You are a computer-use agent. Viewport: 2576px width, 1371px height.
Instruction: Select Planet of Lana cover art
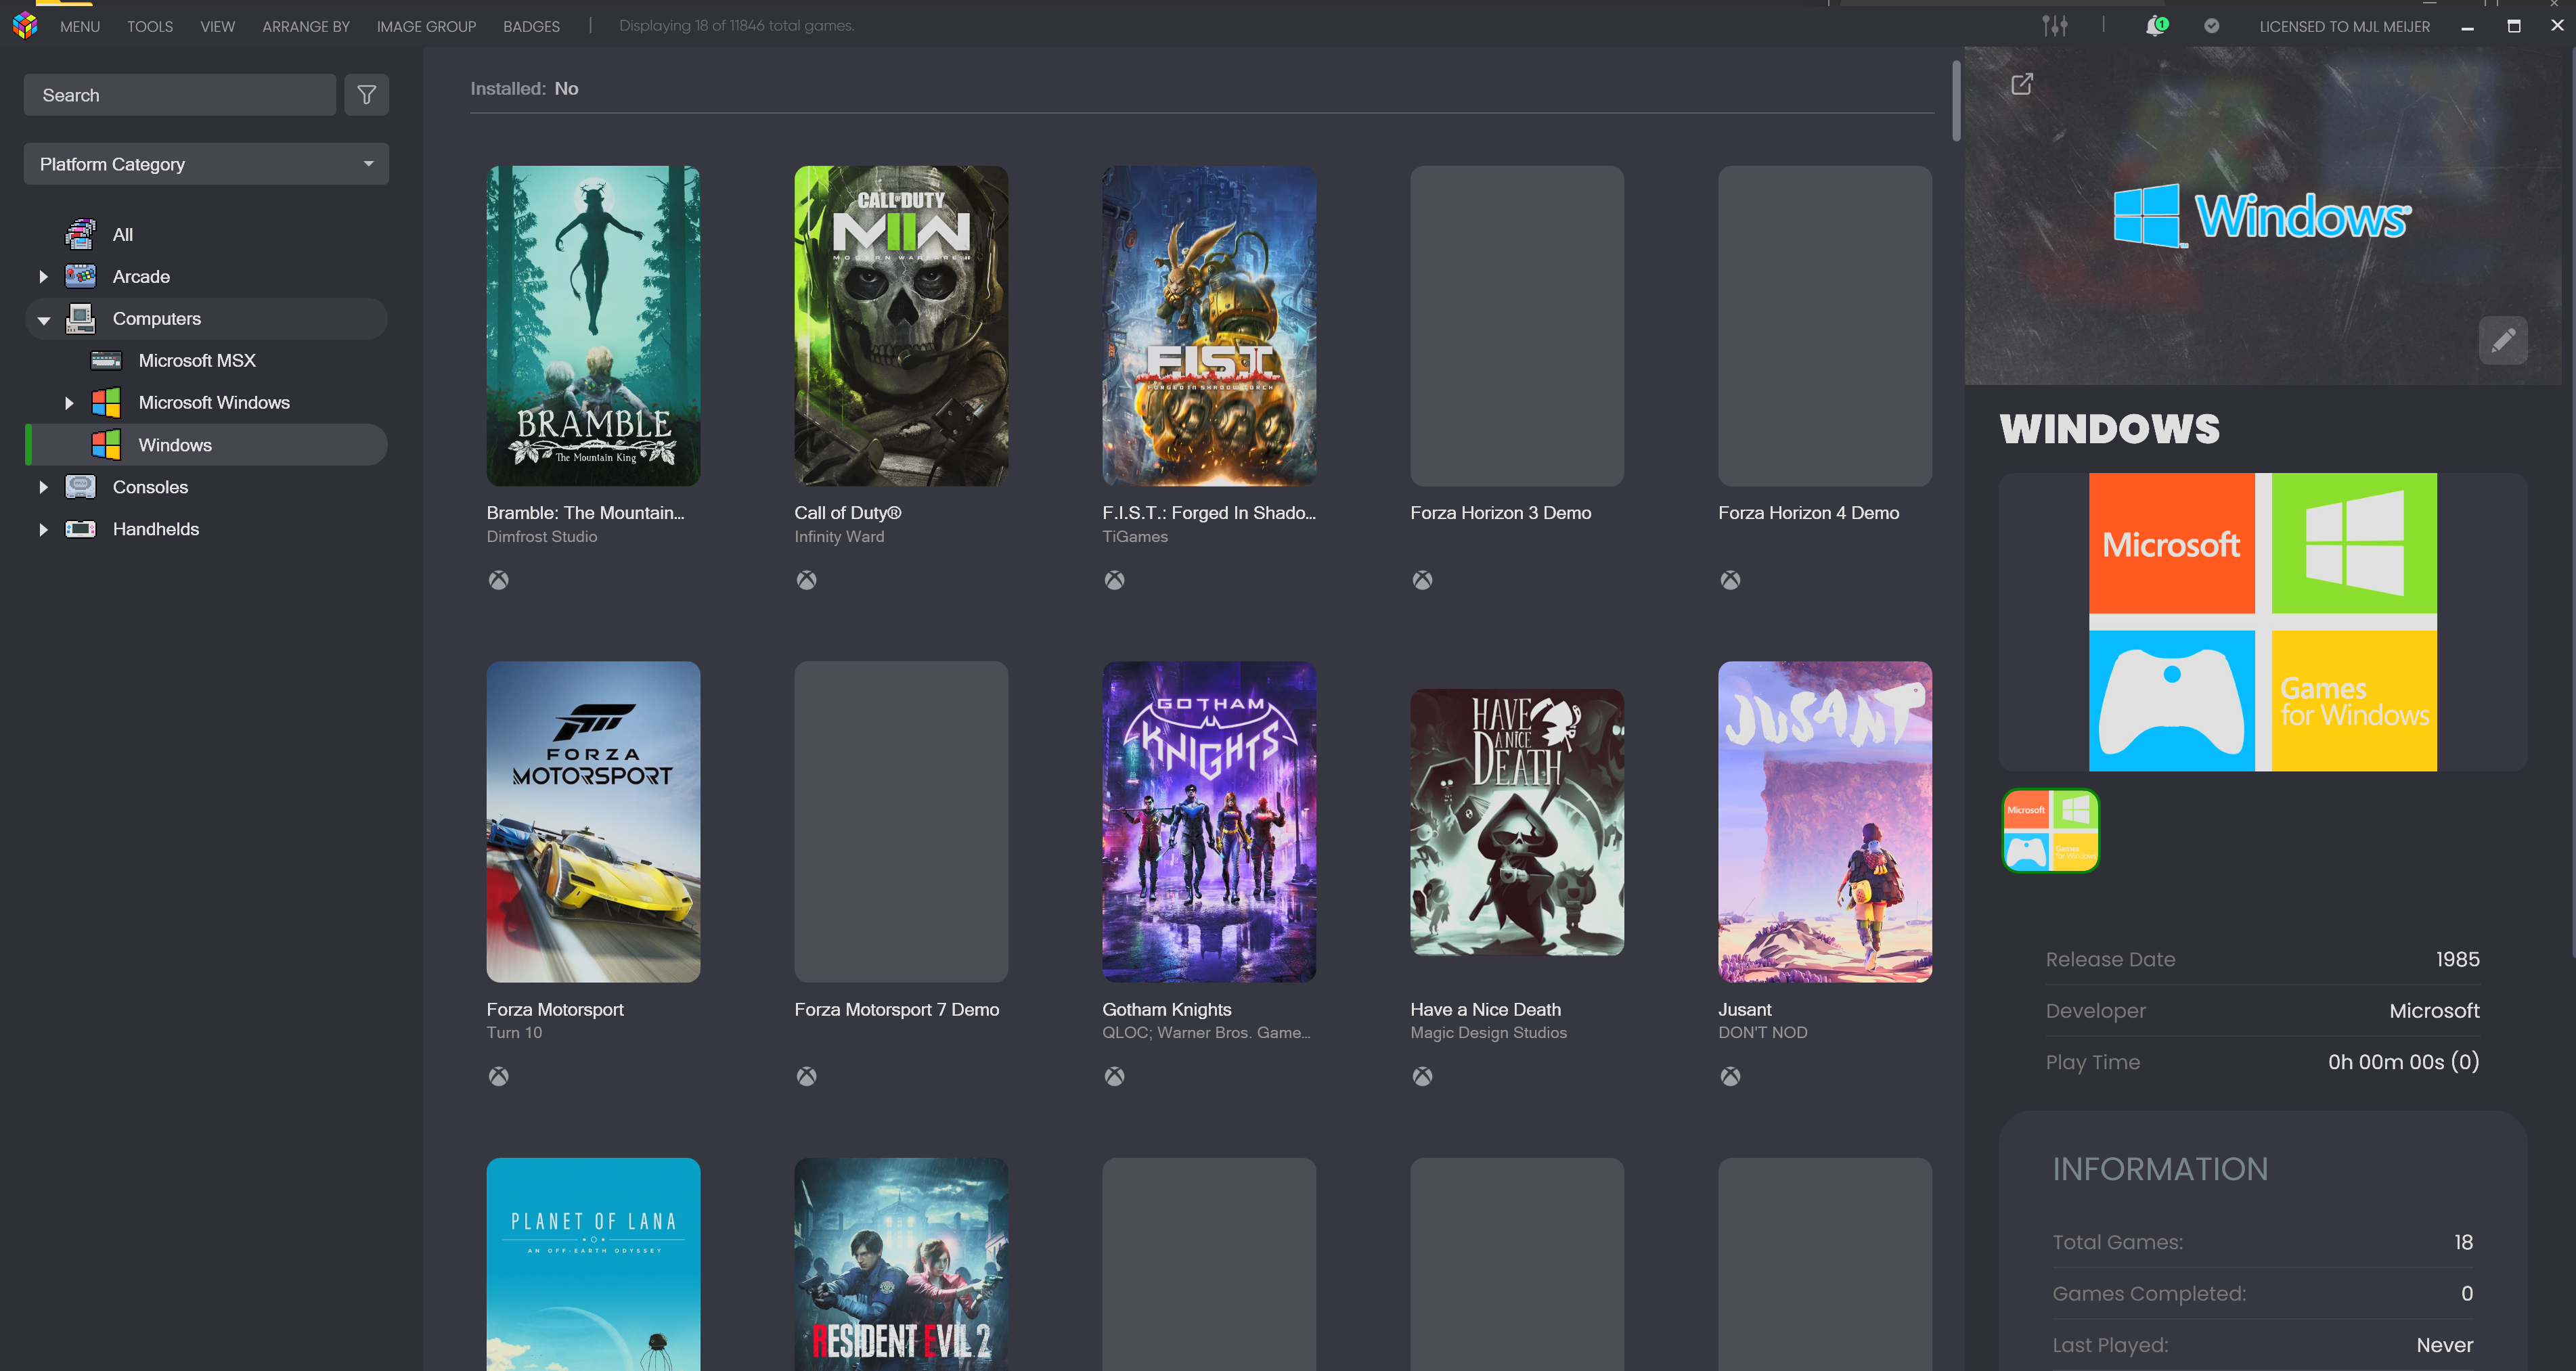coord(593,1264)
